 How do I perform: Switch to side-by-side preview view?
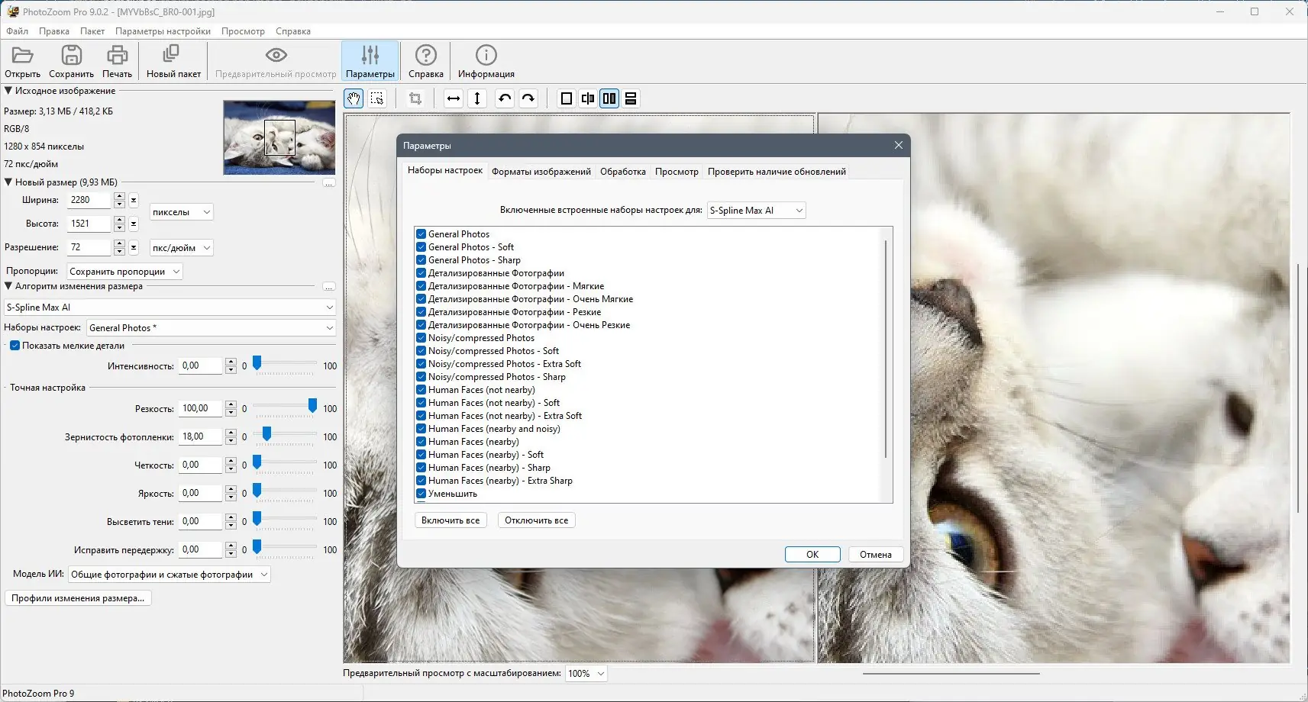coord(609,98)
